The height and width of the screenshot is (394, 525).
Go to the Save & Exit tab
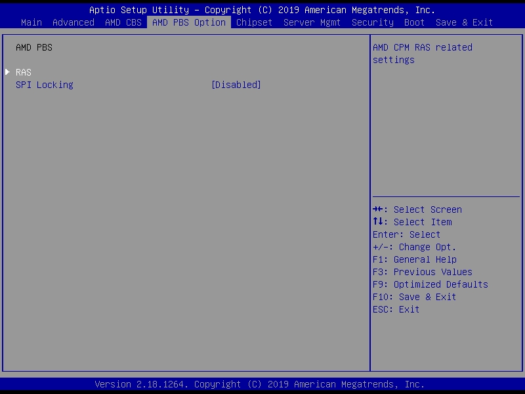[x=464, y=22]
